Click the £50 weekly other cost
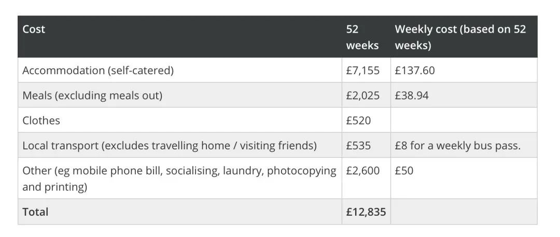This screenshot has width=560, height=237. [x=404, y=171]
